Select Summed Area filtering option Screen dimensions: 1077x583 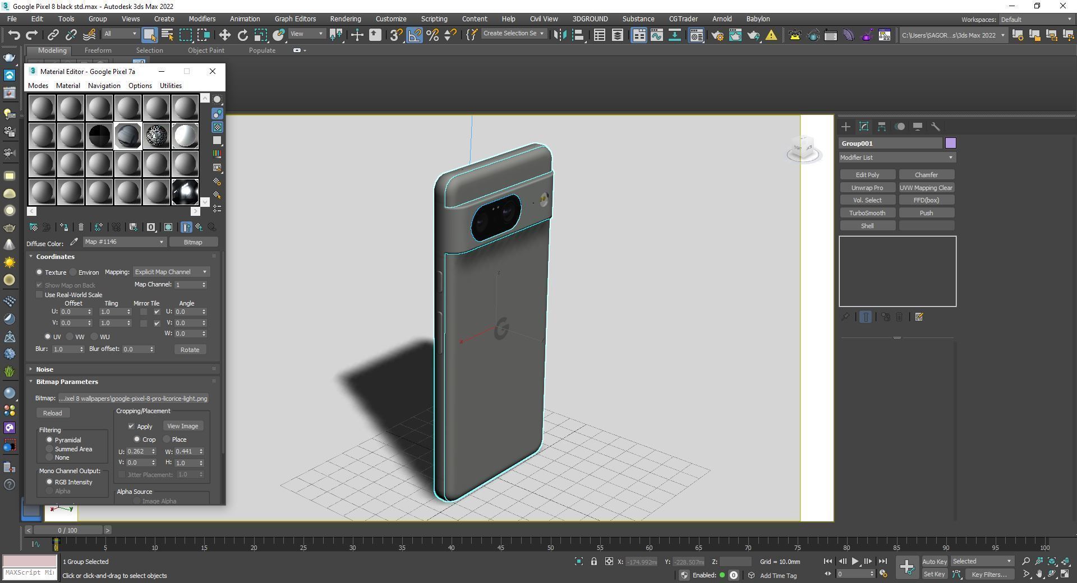pos(49,449)
